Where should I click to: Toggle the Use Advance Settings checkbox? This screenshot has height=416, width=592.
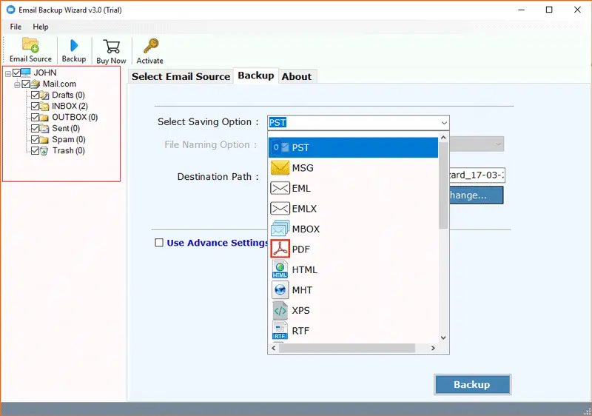tap(158, 243)
